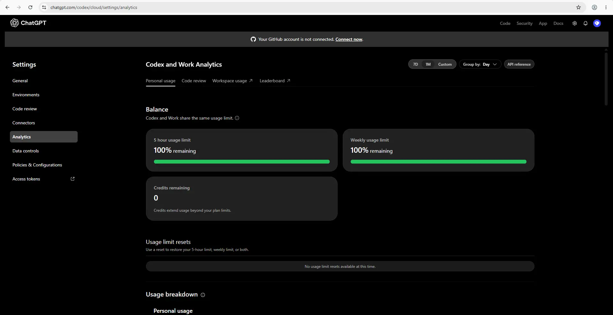Open the Code link in top navigation
The height and width of the screenshot is (315, 613).
pos(505,23)
